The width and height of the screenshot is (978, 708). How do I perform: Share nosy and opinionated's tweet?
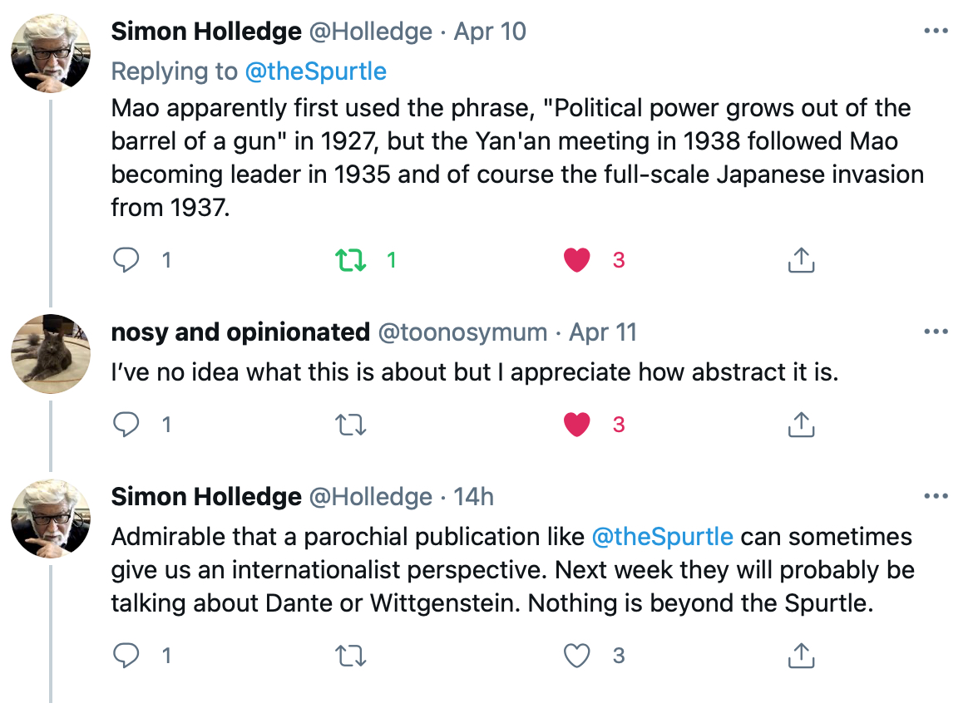[802, 425]
